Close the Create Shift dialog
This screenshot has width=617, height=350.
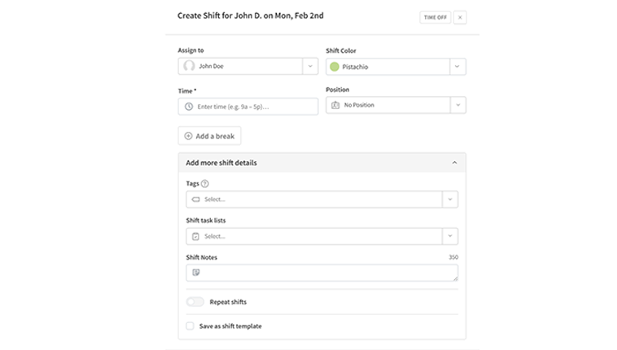pos(460,17)
